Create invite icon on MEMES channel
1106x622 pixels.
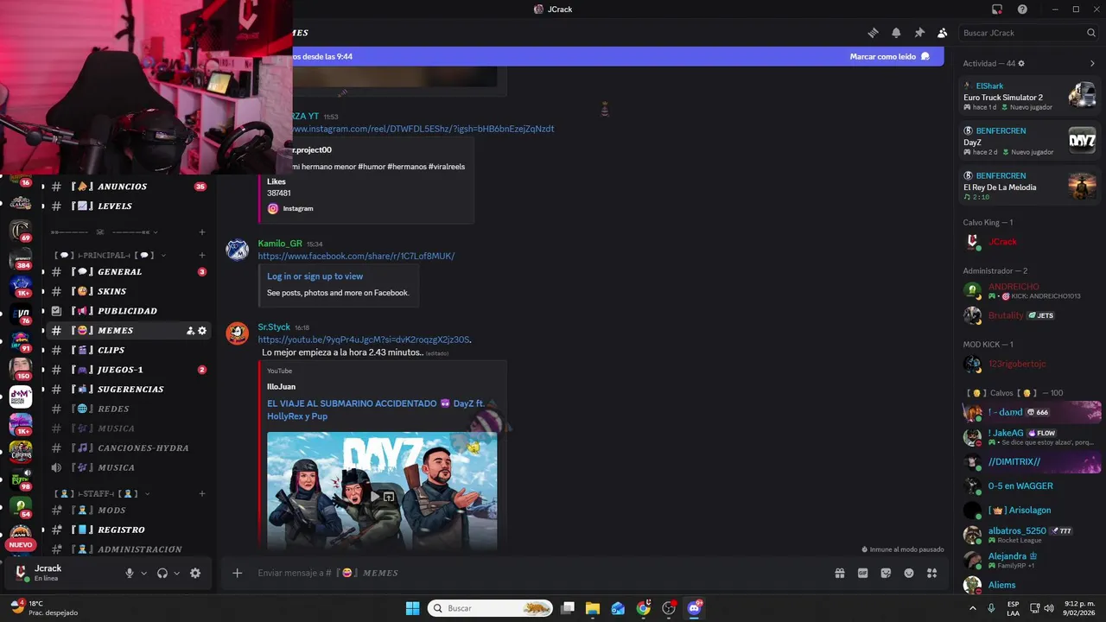190,331
